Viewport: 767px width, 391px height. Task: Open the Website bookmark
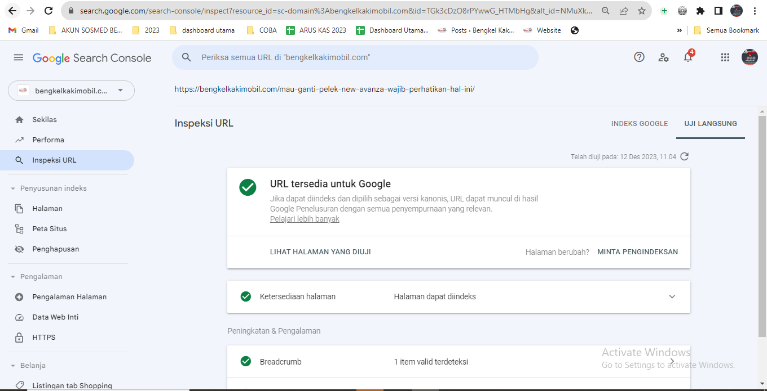click(542, 30)
